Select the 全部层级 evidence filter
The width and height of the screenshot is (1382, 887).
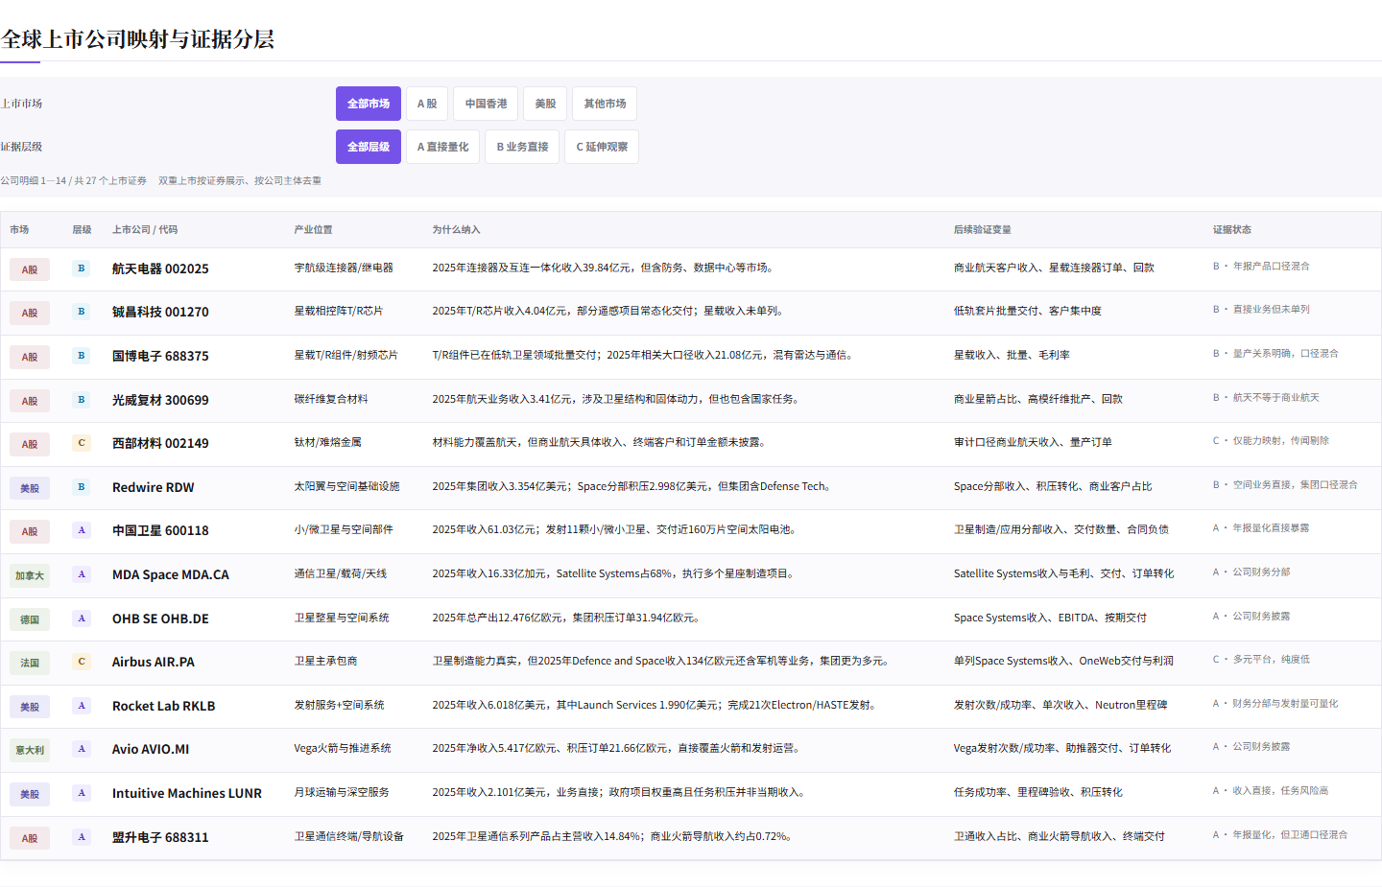click(369, 147)
